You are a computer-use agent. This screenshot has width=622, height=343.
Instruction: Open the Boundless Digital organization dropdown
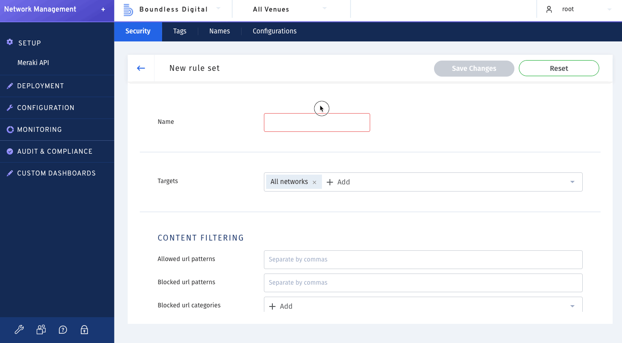pyautogui.click(x=218, y=8)
